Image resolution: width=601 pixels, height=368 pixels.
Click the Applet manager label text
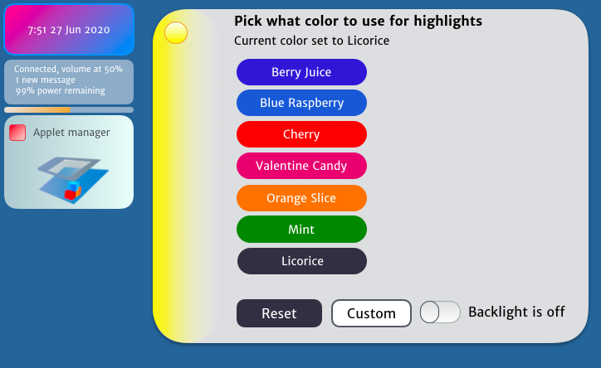(x=71, y=133)
